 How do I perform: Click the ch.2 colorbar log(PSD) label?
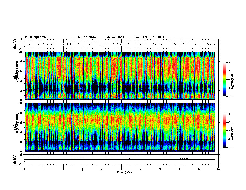(233, 132)
